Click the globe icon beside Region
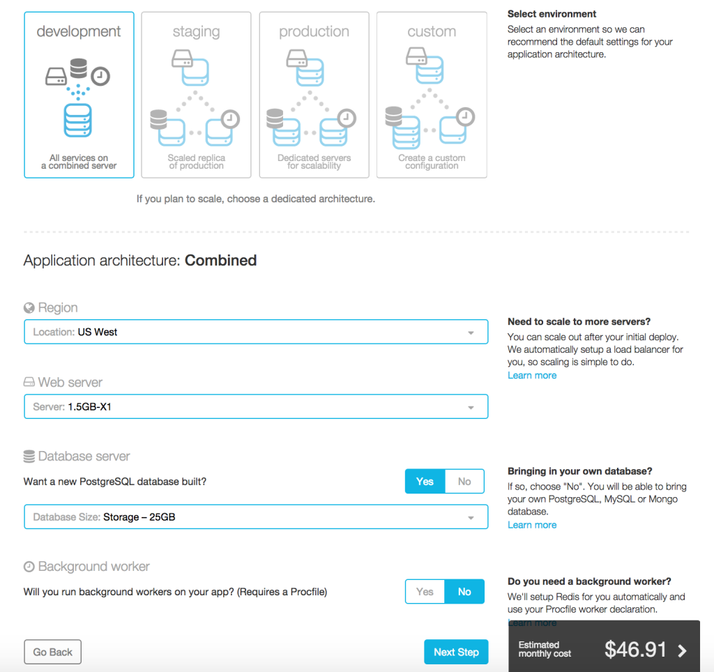The height and width of the screenshot is (672, 714). pyautogui.click(x=29, y=308)
